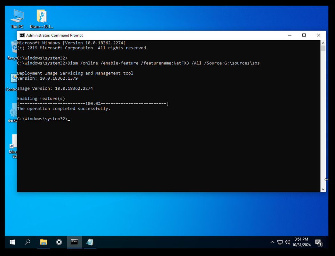
Task: Switch to Command Prompt taskbar button
Action: pyautogui.click(x=74, y=242)
